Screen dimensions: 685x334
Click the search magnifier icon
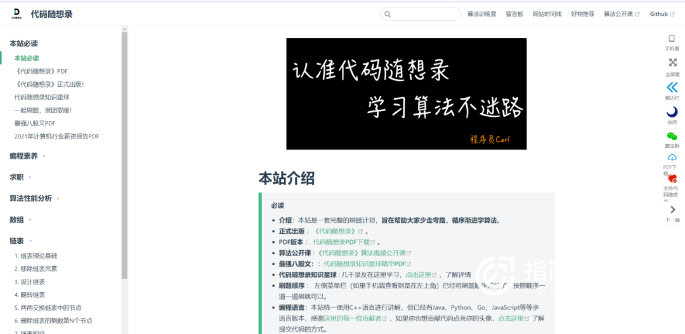pos(388,15)
